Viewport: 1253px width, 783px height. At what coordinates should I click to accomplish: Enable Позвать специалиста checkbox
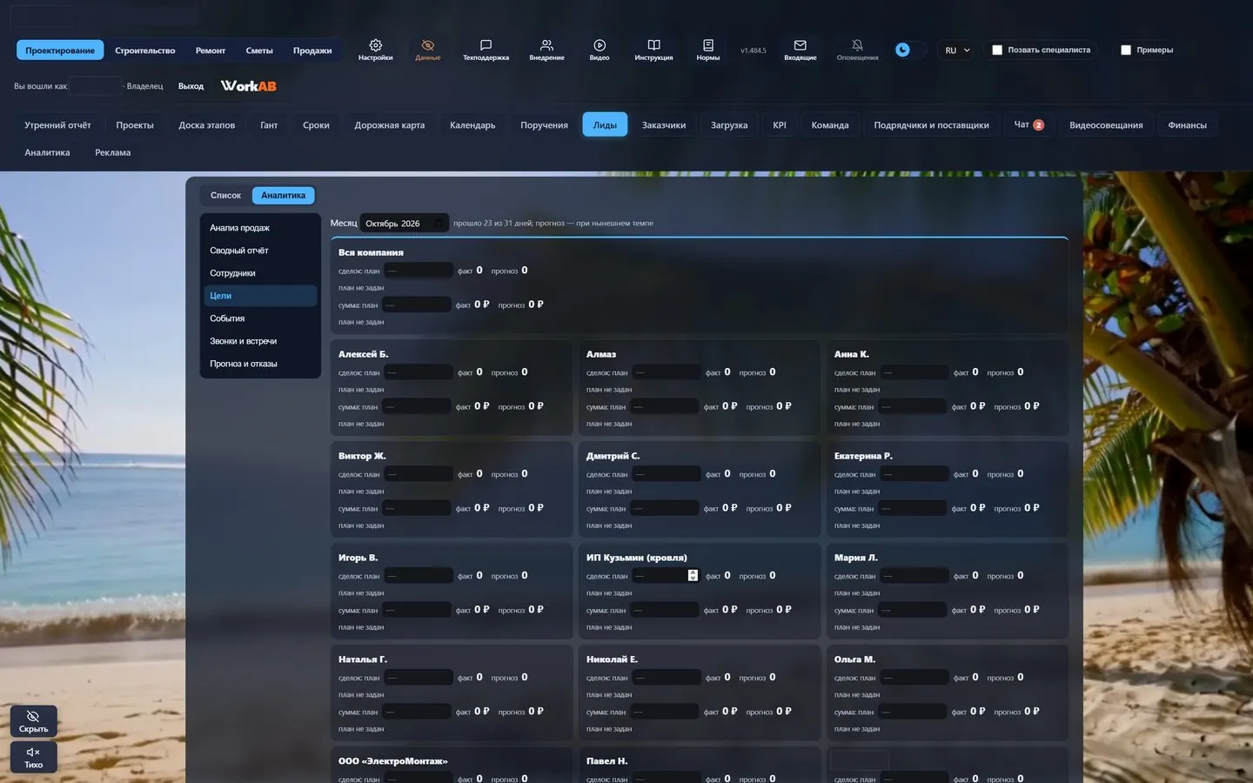tap(997, 50)
